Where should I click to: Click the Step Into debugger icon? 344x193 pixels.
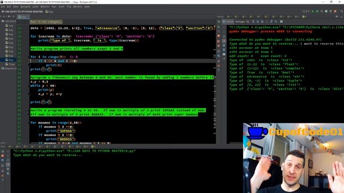pos(257,21)
